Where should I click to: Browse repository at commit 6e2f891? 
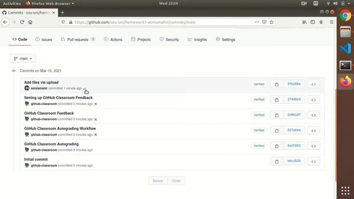(314, 146)
